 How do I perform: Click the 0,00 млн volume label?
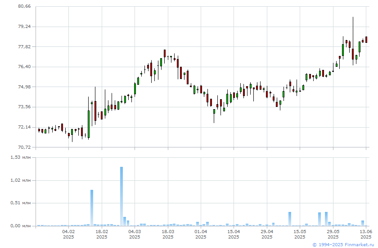[x=21, y=226]
